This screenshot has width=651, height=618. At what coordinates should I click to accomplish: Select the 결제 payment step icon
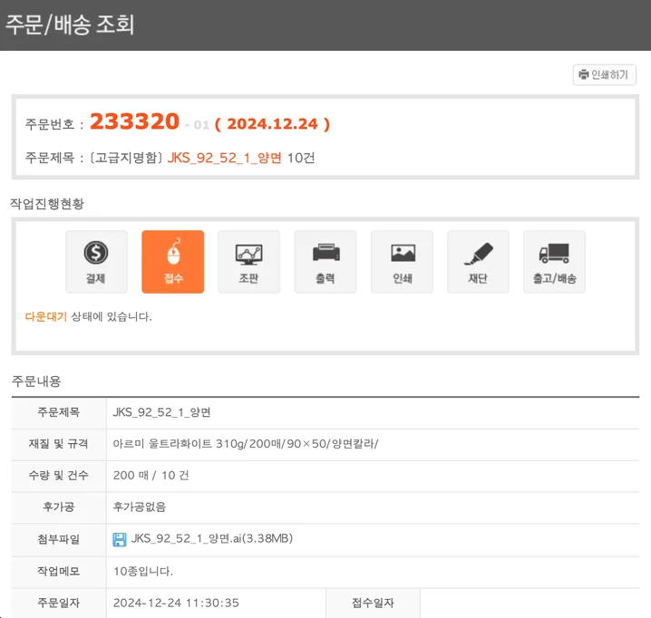point(95,262)
